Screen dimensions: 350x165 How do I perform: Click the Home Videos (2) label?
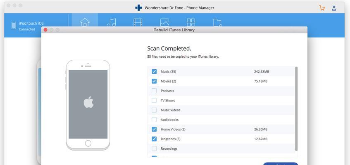(x=173, y=130)
